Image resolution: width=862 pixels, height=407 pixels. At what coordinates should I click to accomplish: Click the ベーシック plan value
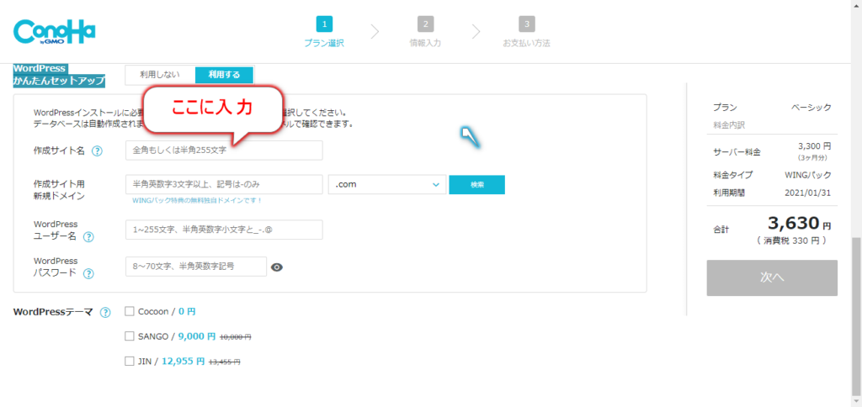811,108
